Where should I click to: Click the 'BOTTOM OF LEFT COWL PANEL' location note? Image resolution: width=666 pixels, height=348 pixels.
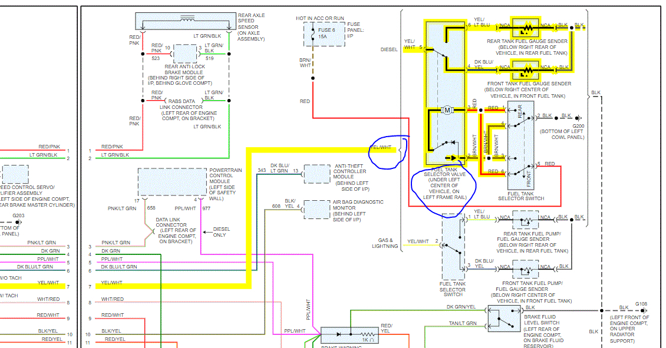click(x=562, y=134)
